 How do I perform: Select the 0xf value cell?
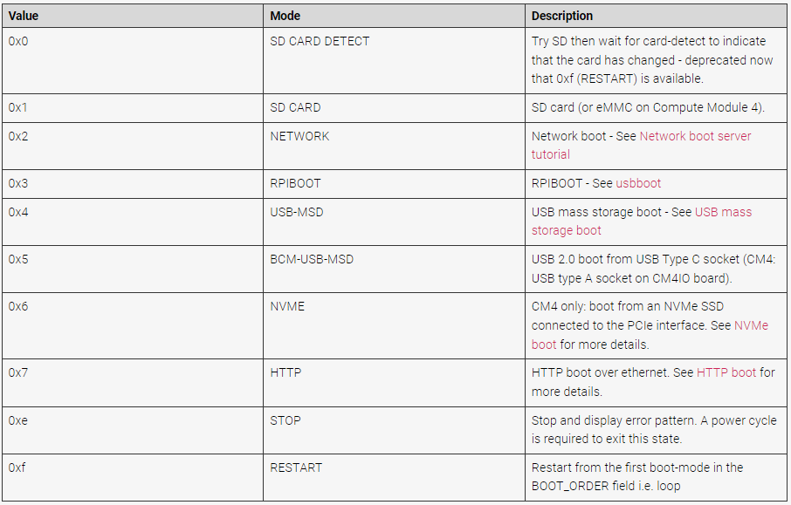[133, 477]
